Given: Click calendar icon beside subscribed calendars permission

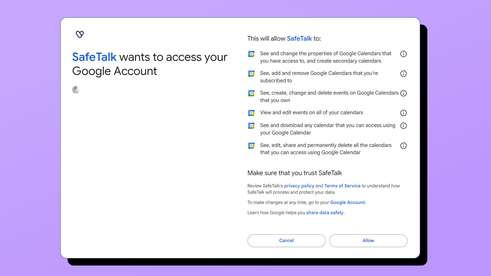Looking at the screenshot, I should click(x=251, y=74).
